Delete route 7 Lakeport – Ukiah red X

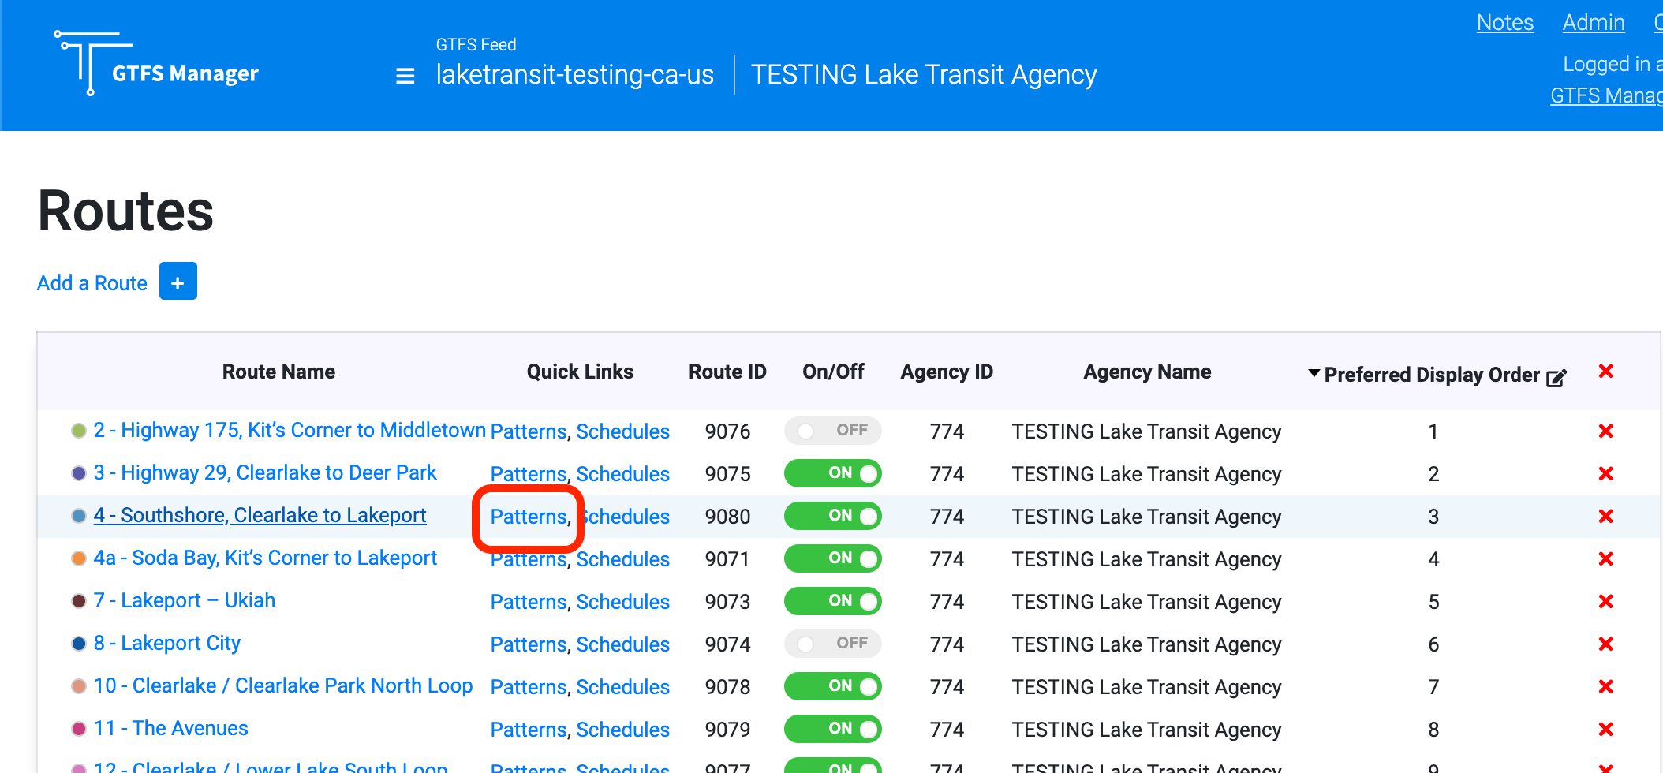coord(1605,601)
